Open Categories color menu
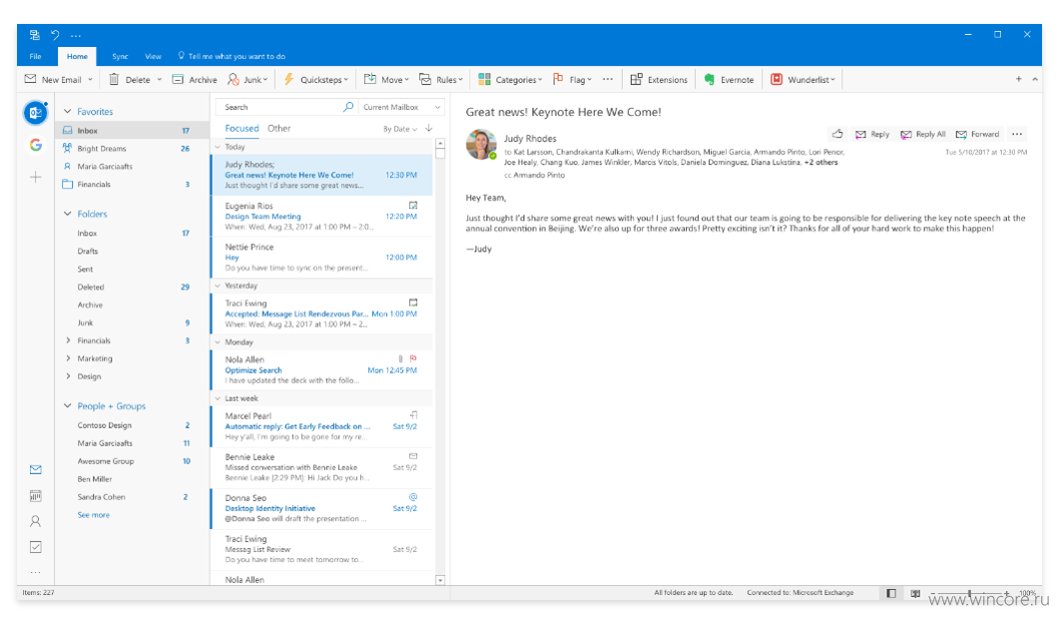Screen dimensions: 1062x619 point(510,79)
